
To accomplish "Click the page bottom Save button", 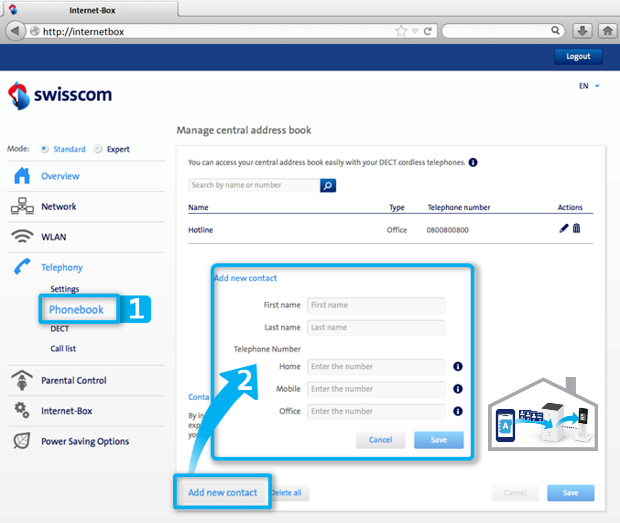I will click(571, 493).
